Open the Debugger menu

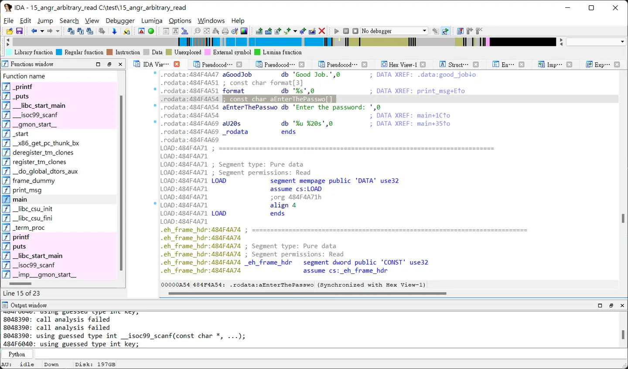(120, 20)
